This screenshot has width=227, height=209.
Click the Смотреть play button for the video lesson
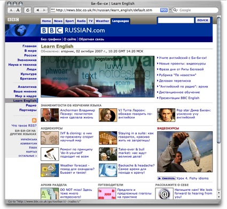coord(166,178)
